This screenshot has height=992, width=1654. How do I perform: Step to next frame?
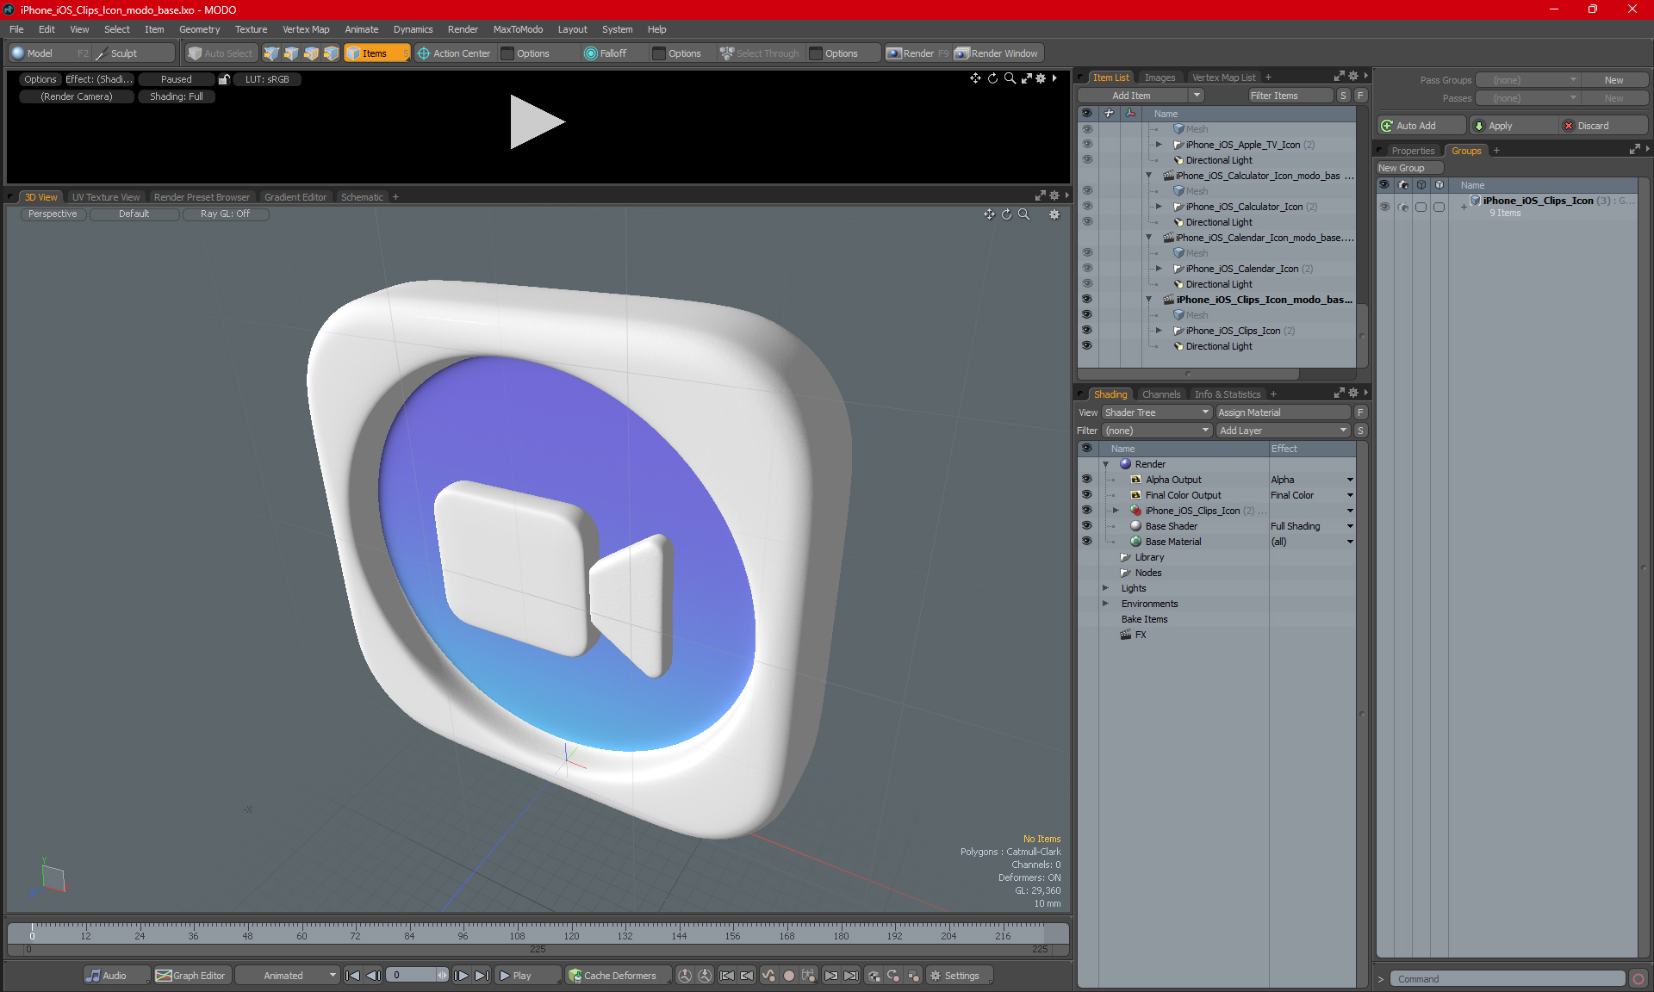[462, 976]
